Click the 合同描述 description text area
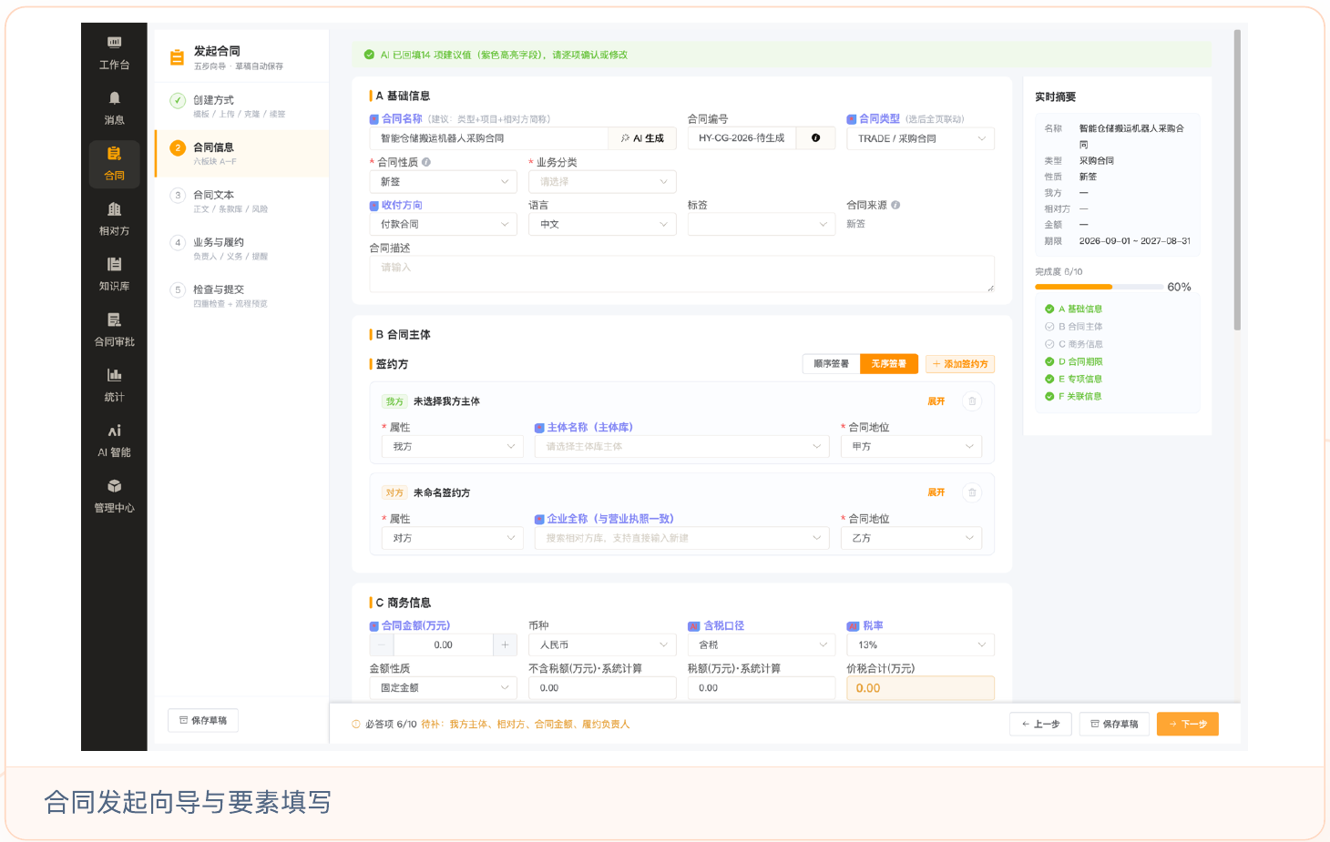Image resolution: width=1330 pixels, height=842 pixels. 681,274
